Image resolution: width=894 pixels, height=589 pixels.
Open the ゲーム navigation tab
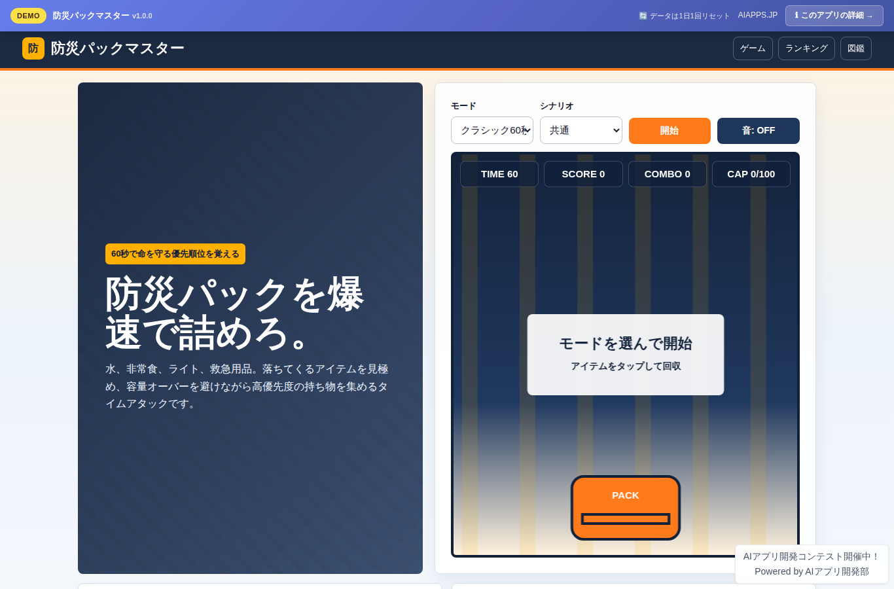753,48
